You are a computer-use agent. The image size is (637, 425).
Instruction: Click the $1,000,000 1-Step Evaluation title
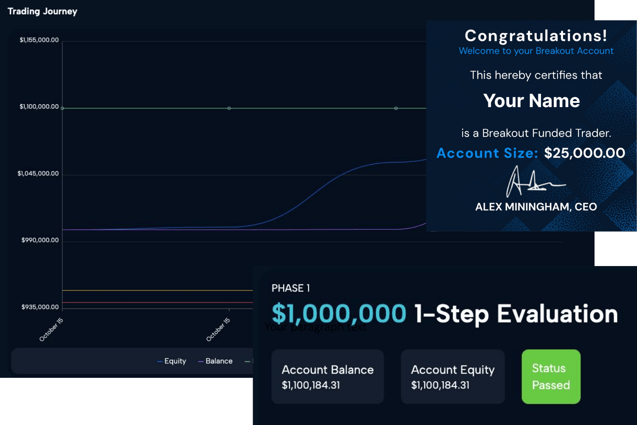445,314
